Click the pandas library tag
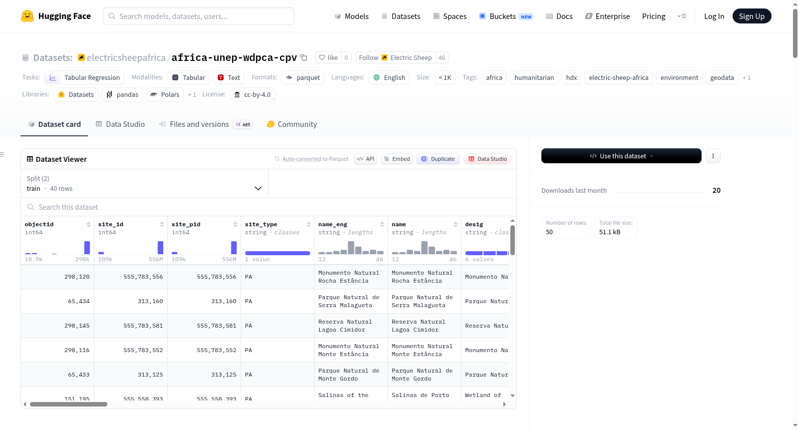Viewport: 799px width, 430px height. [122, 94]
